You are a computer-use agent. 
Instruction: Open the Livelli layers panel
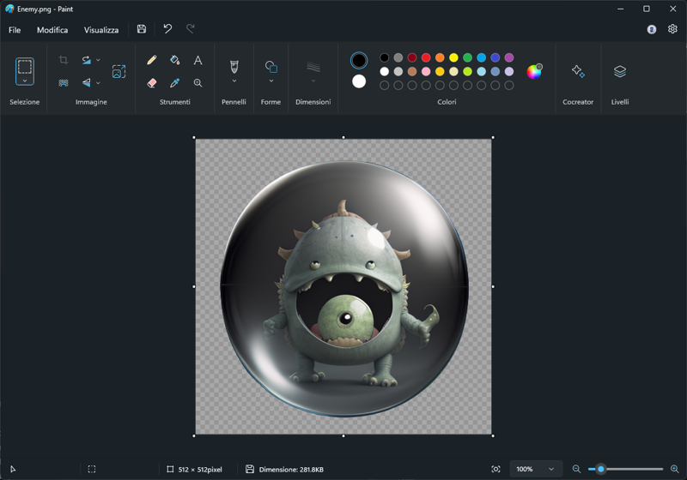pos(620,72)
